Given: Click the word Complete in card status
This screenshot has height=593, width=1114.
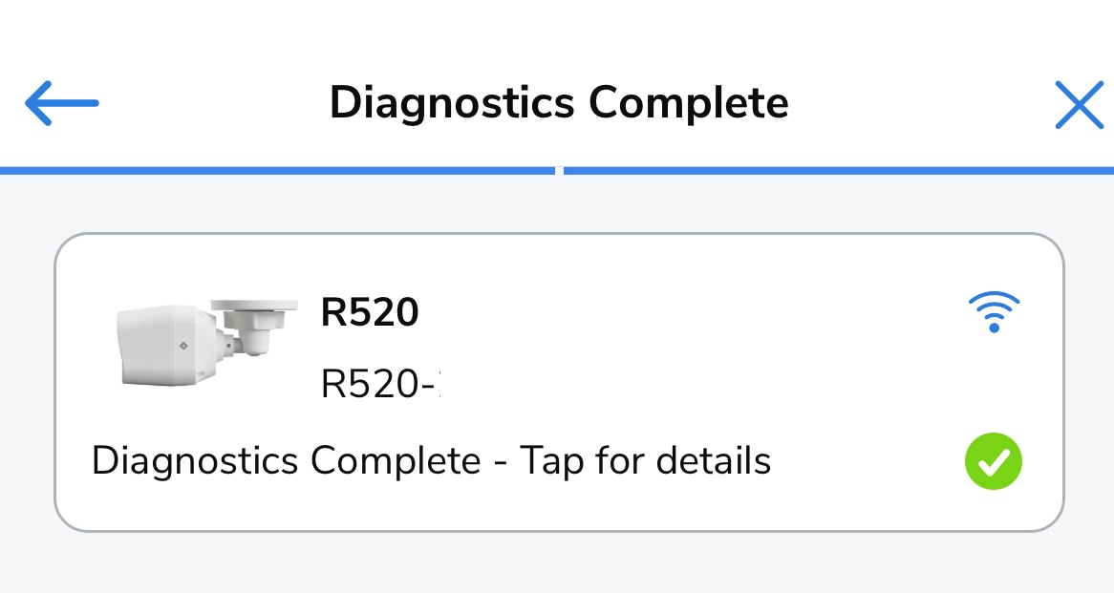Looking at the screenshot, I should tap(396, 461).
